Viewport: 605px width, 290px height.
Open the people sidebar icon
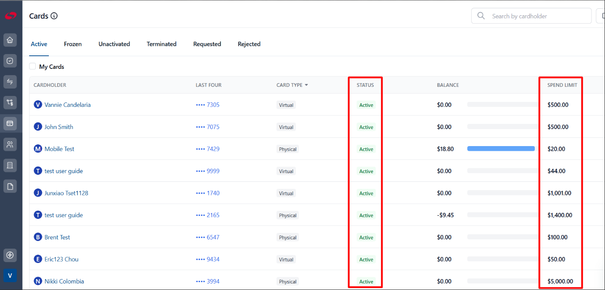tap(10, 144)
